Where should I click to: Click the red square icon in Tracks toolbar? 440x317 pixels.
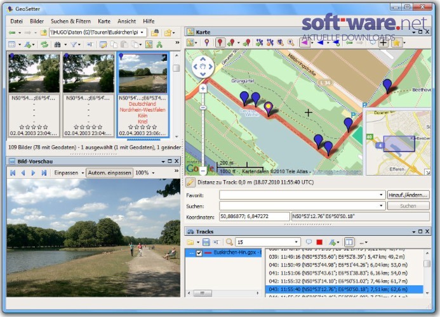(x=319, y=242)
